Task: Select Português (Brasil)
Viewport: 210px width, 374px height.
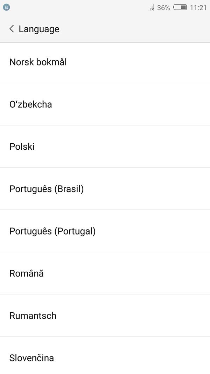Action: pos(105,189)
